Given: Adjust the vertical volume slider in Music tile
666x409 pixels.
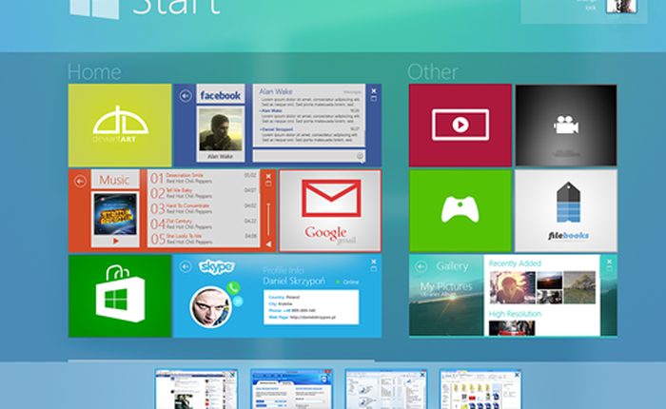Looking at the screenshot, I should (x=268, y=219).
